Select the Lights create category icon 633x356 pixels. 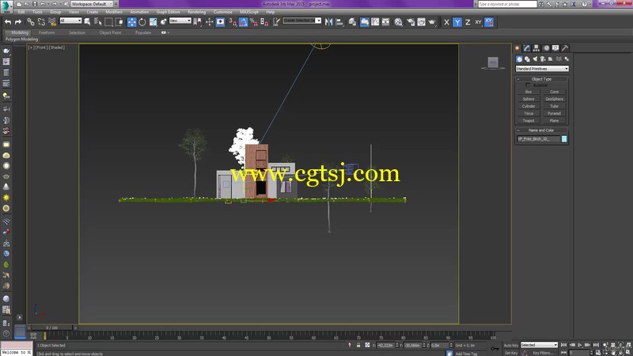pos(535,59)
